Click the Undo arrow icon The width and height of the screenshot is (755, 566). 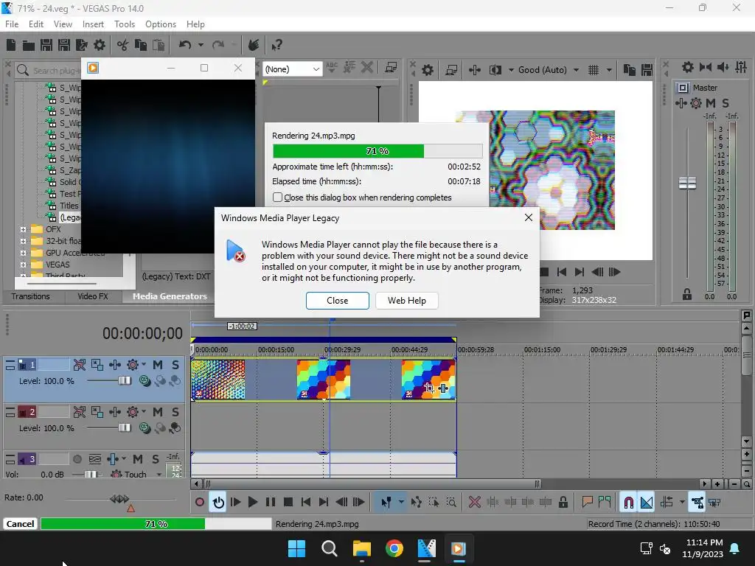pyautogui.click(x=185, y=45)
